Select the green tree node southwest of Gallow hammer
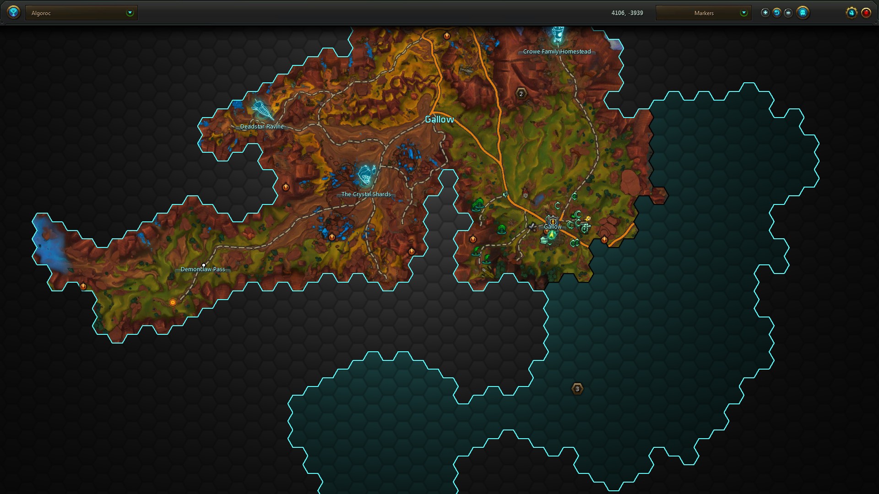 [x=502, y=229]
